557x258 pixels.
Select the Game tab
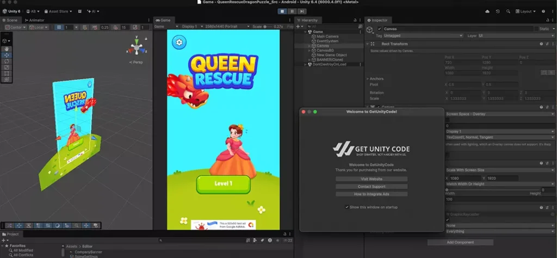[x=163, y=20]
